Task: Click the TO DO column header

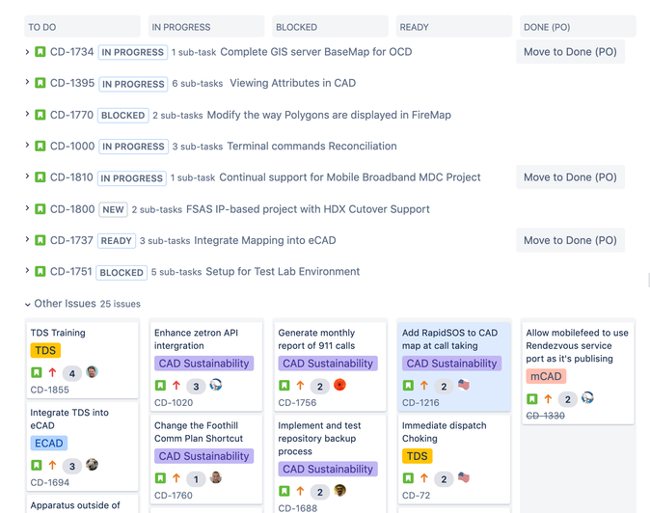Action: tap(82, 27)
